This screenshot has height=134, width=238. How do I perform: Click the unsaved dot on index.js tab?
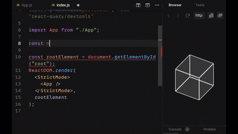78,5
